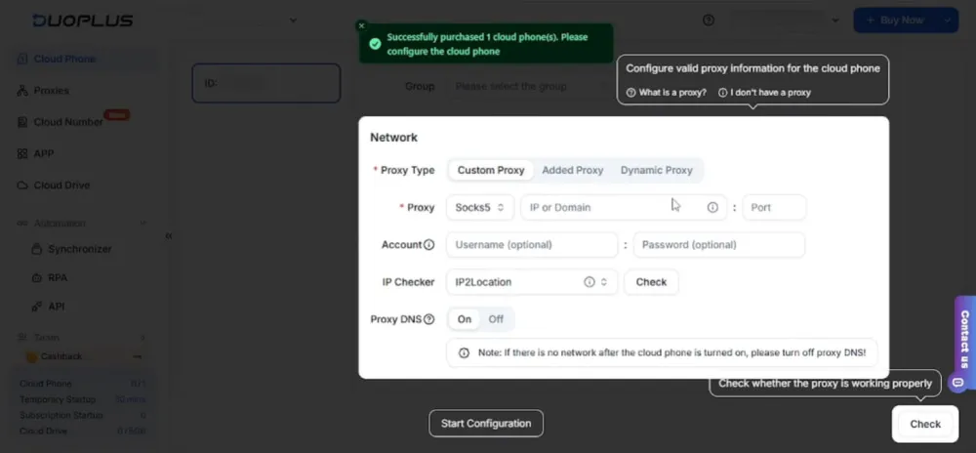Image resolution: width=976 pixels, height=453 pixels.
Task: Click the Check button next to IP Checker
Action: click(651, 282)
